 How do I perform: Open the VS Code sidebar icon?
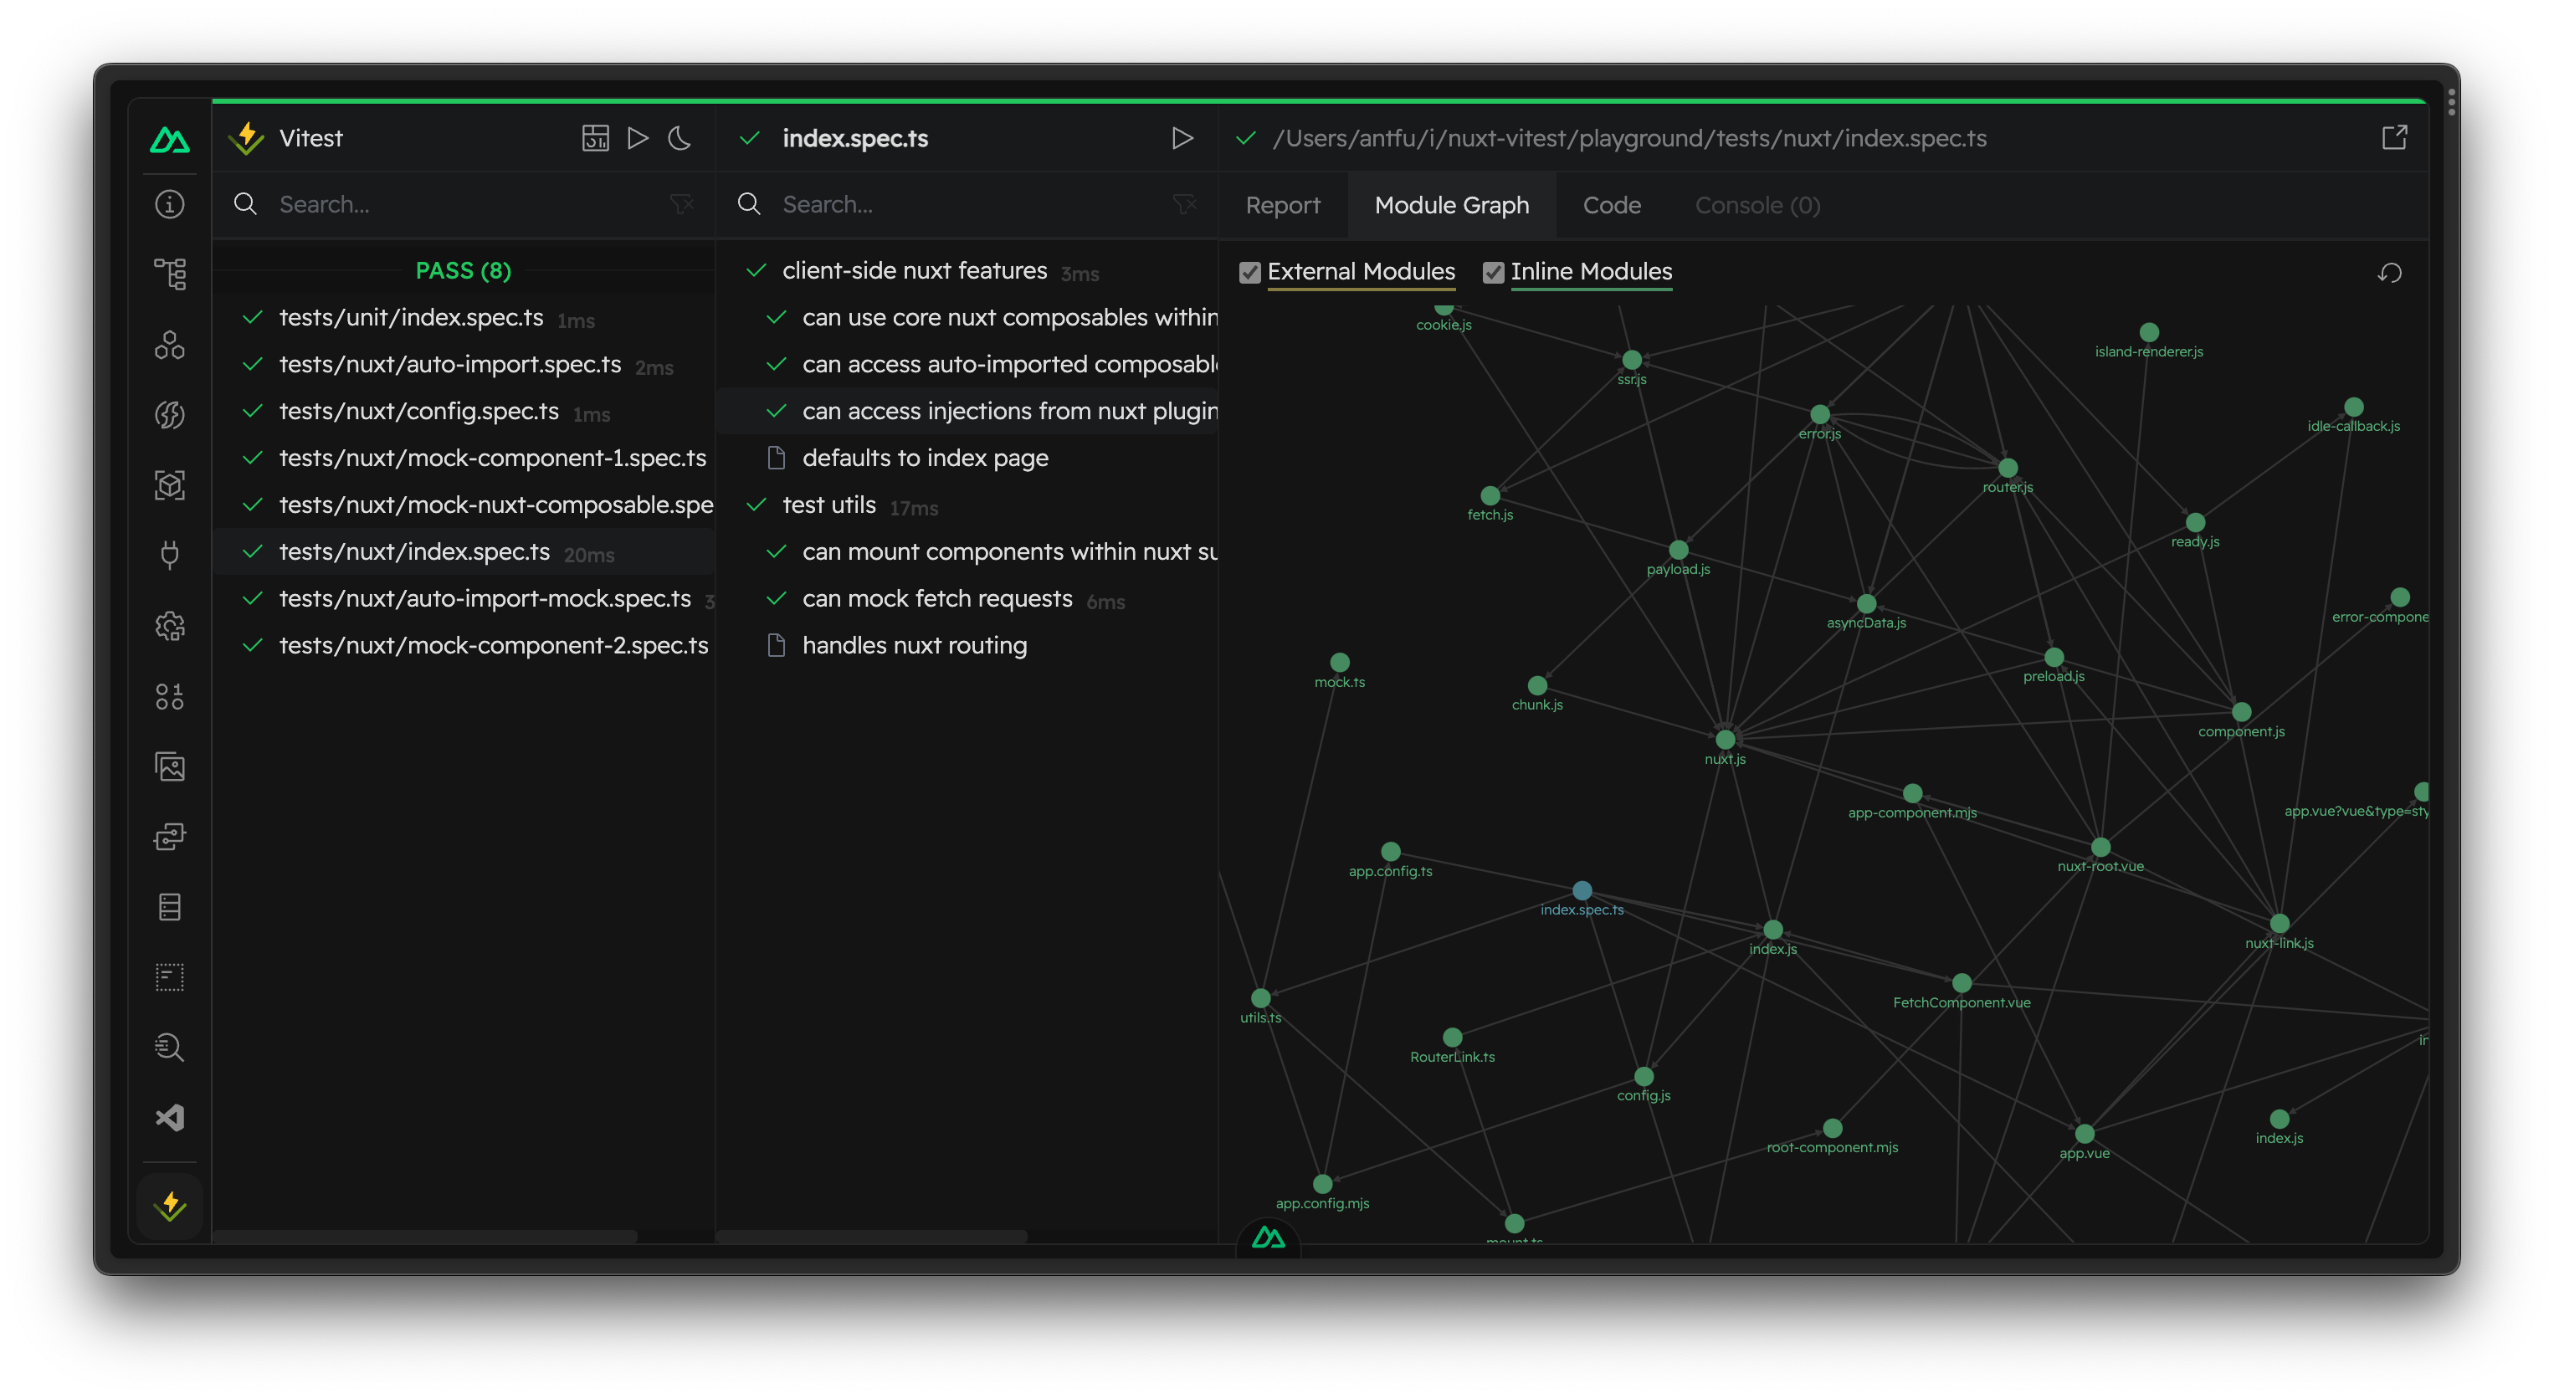click(170, 1117)
